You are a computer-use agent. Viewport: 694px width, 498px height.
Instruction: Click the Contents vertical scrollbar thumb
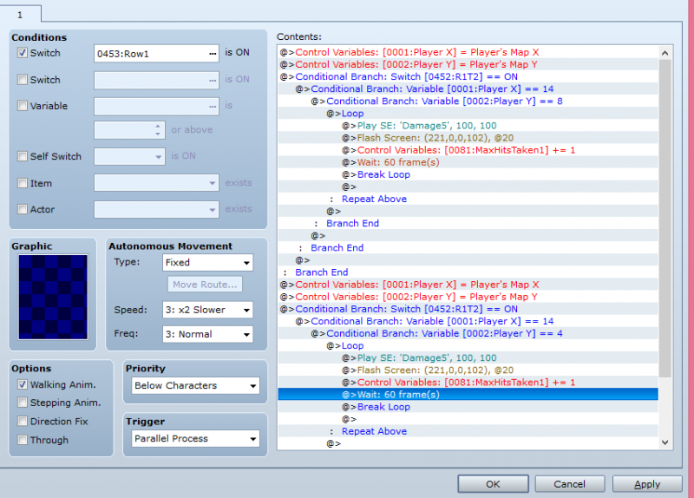[x=665, y=220]
